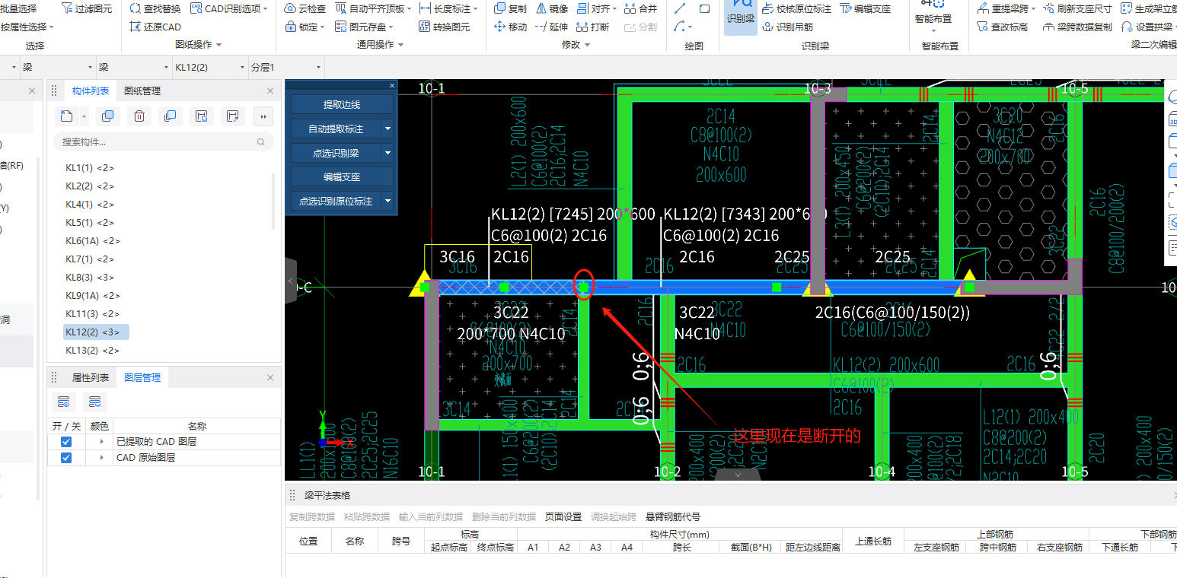Click 编辑支座 in the ribbon

pos(866,8)
